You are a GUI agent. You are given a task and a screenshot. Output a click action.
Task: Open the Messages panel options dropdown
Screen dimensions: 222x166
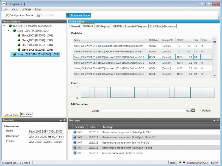pos(214,121)
